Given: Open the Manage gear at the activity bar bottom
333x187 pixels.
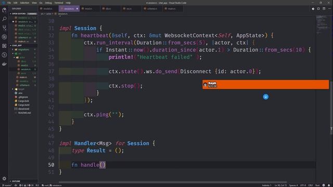Looking at the screenshot, I should point(4,179).
